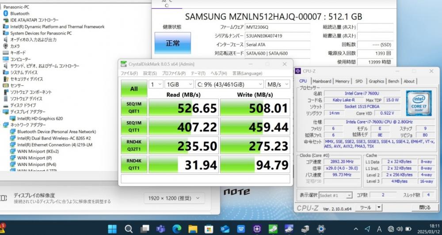The height and width of the screenshot is (235, 442).
Task: Open Socket #1 selection dropdown in CPU-Z
Action: click(336, 195)
